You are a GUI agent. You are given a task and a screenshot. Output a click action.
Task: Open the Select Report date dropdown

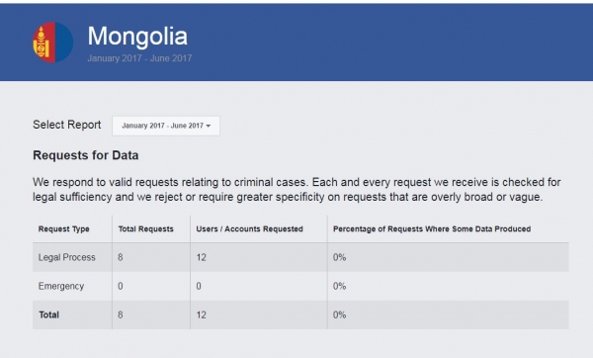click(x=166, y=126)
